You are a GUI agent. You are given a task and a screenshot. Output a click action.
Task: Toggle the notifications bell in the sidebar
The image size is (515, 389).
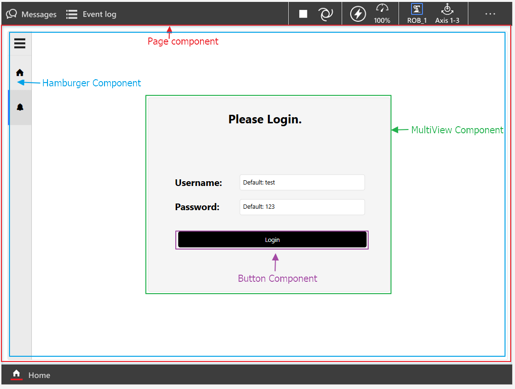(20, 107)
